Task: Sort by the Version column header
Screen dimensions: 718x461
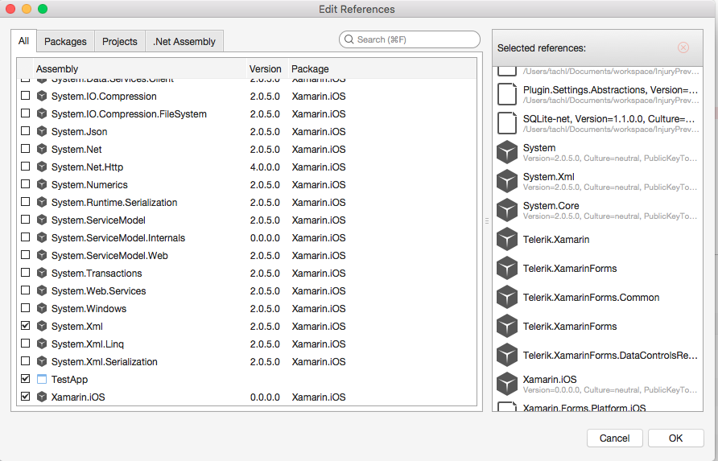Action: 267,68
